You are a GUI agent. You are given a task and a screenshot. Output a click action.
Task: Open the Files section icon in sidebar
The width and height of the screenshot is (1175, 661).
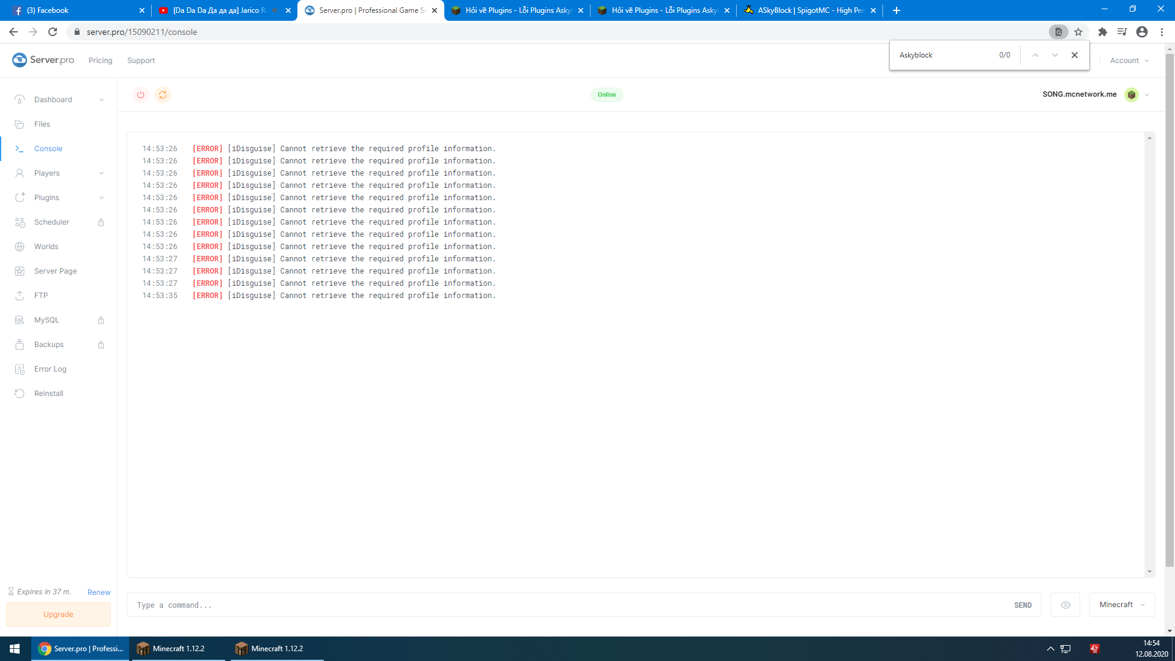pos(20,124)
